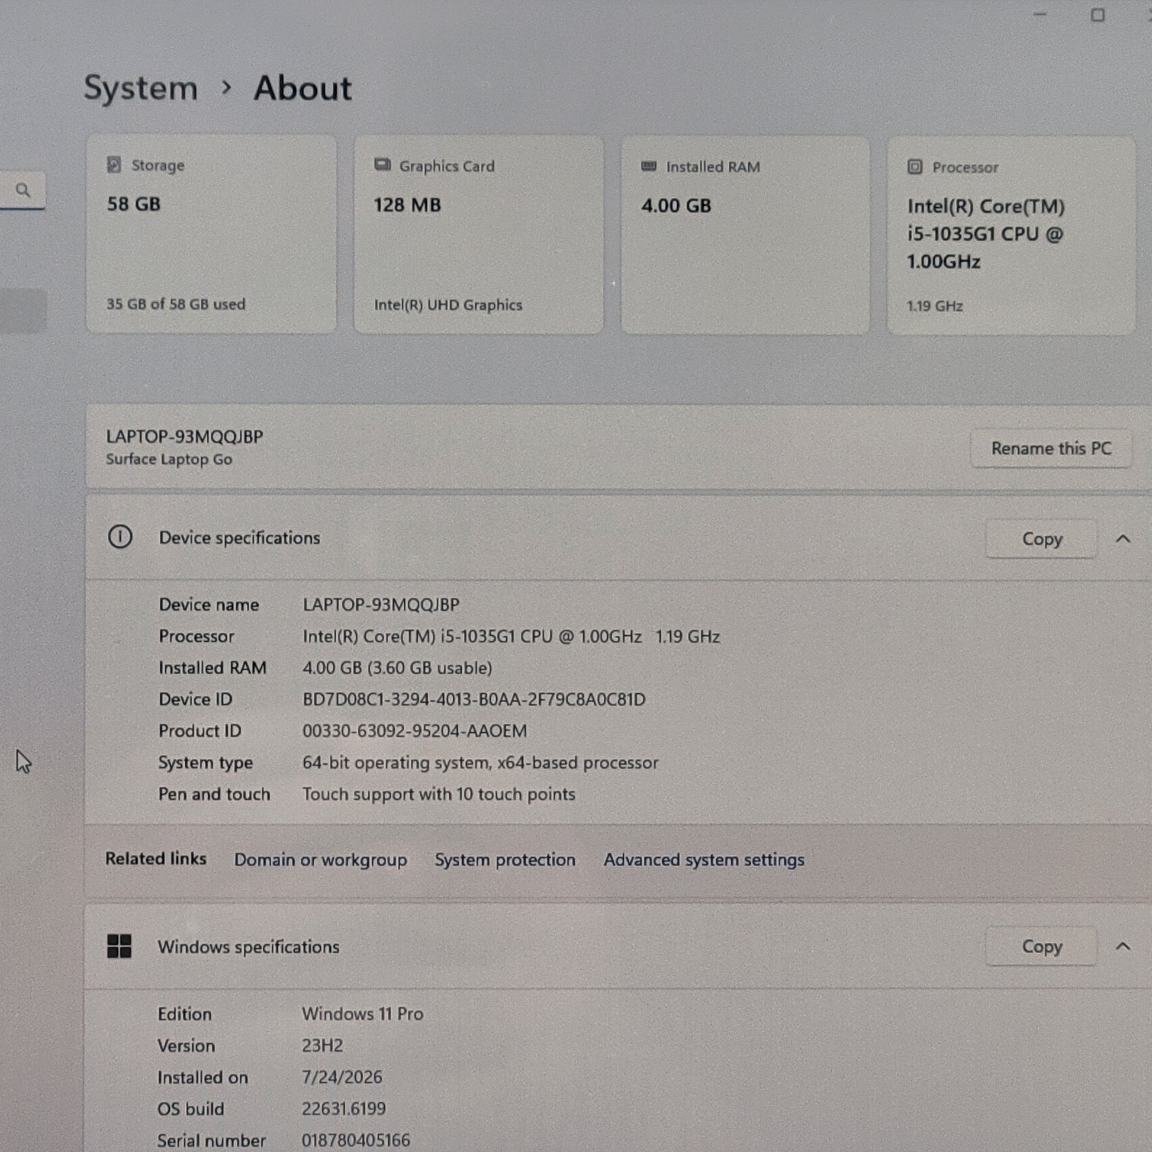Open the Storage 58 GB card
Viewport: 1152px width, 1152px height.
click(x=211, y=234)
